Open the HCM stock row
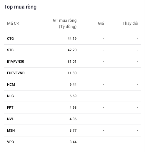This screenshot has height=152, width=145. coord(73,85)
